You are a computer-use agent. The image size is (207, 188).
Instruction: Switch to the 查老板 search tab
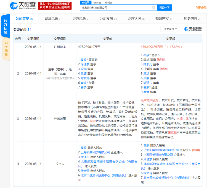pyautogui.click(x=96, y=2)
